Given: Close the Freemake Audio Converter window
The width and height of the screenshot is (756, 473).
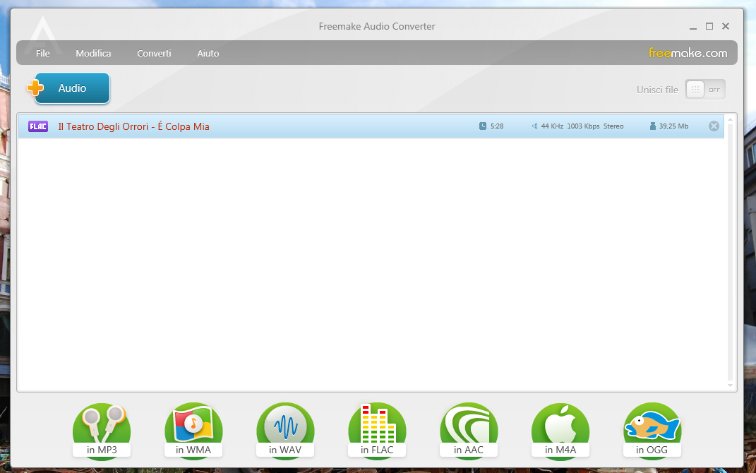Looking at the screenshot, I should pyautogui.click(x=726, y=27).
